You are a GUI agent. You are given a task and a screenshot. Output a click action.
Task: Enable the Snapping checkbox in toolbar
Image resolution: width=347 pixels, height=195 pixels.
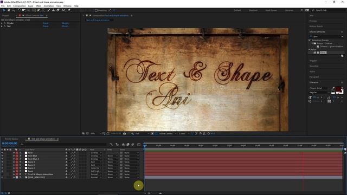pyautogui.click(x=96, y=10)
